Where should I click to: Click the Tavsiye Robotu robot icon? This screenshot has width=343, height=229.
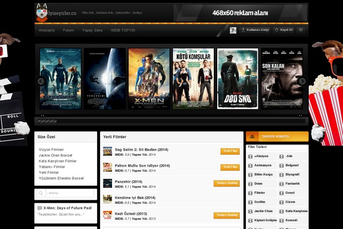click(x=252, y=136)
